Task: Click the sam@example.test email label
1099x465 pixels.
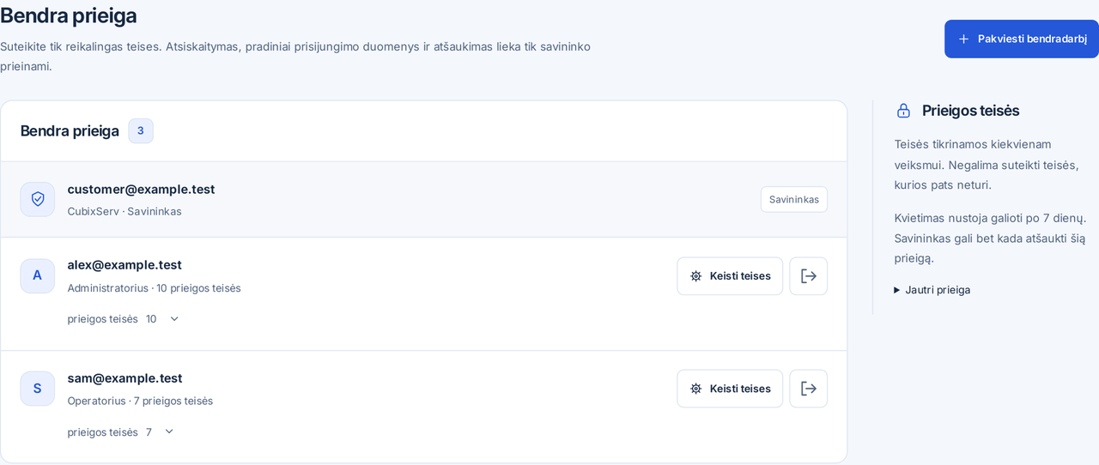Action: click(125, 378)
